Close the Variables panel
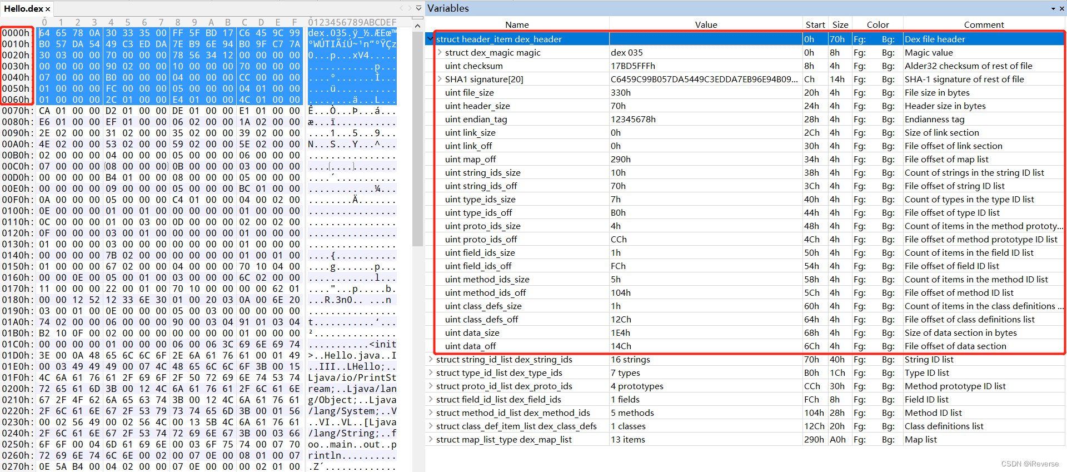Viewport: 1067px width, 472px height. 1061,9
